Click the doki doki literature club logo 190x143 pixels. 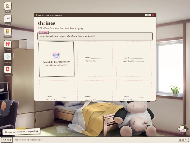[56, 55]
